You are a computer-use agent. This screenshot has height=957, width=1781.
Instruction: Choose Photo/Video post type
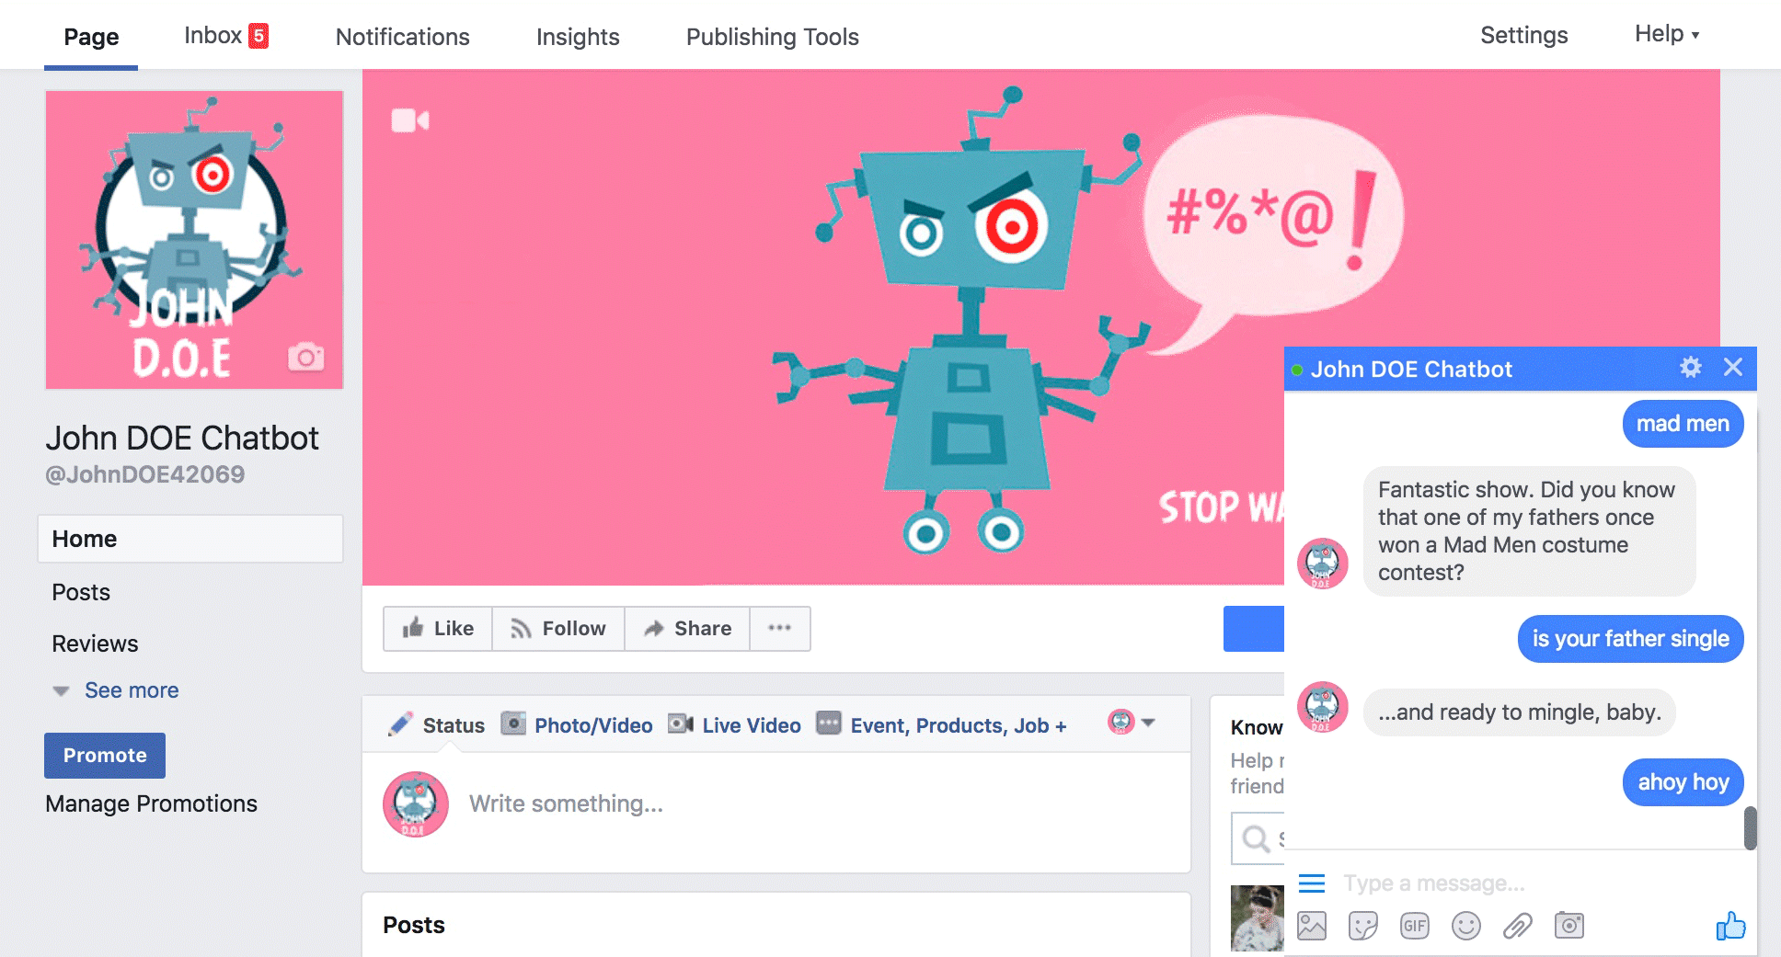(x=577, y=725)
